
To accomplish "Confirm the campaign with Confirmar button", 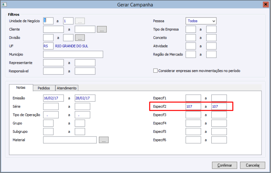I will point(225,165).
